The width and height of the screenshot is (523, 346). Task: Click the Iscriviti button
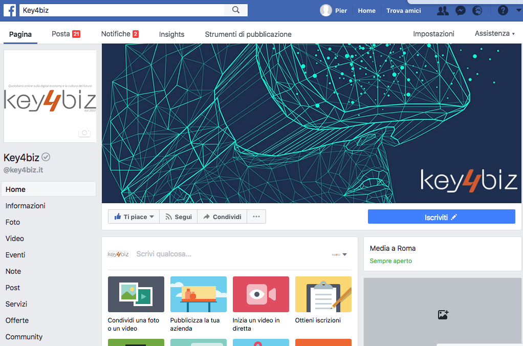pos(441,217)
